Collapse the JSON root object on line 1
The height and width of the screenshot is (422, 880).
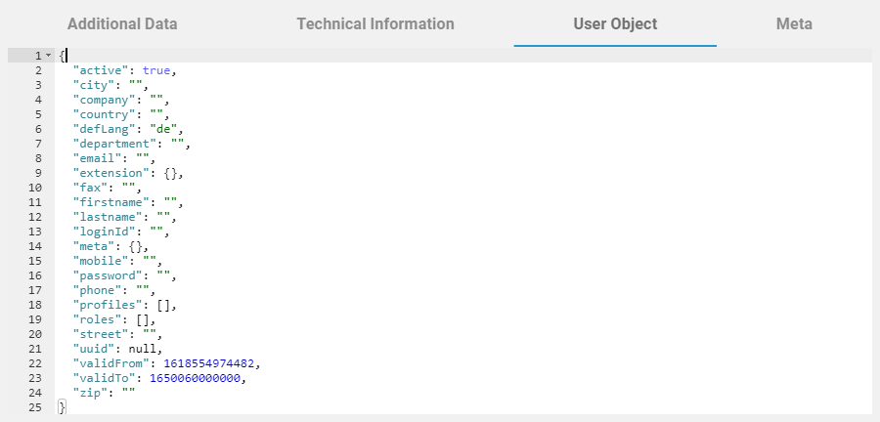click(49, 56)
